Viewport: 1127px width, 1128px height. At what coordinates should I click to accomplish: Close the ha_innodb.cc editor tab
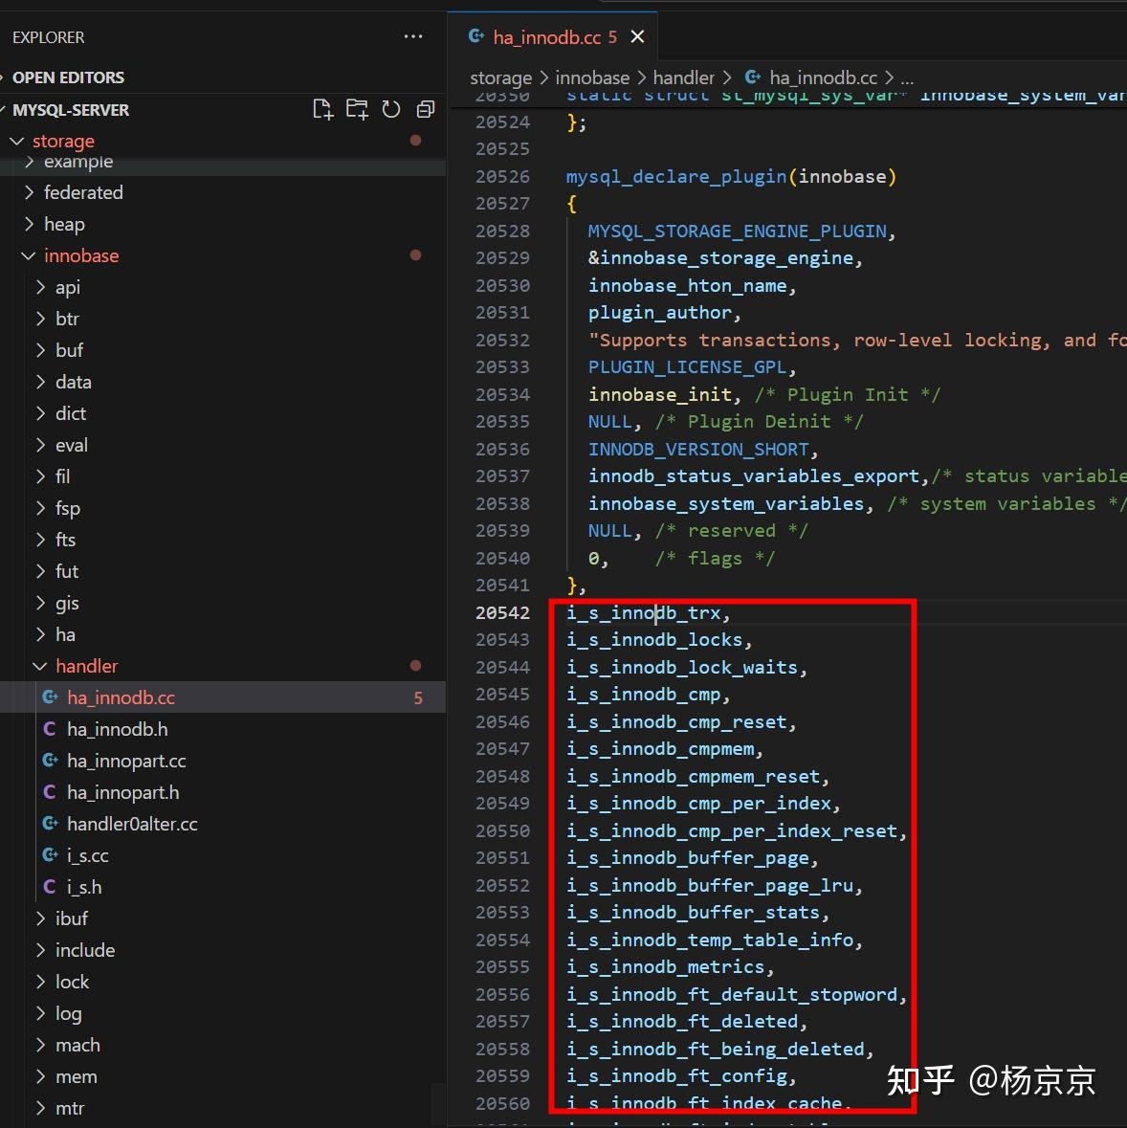(x=637, y=36)
